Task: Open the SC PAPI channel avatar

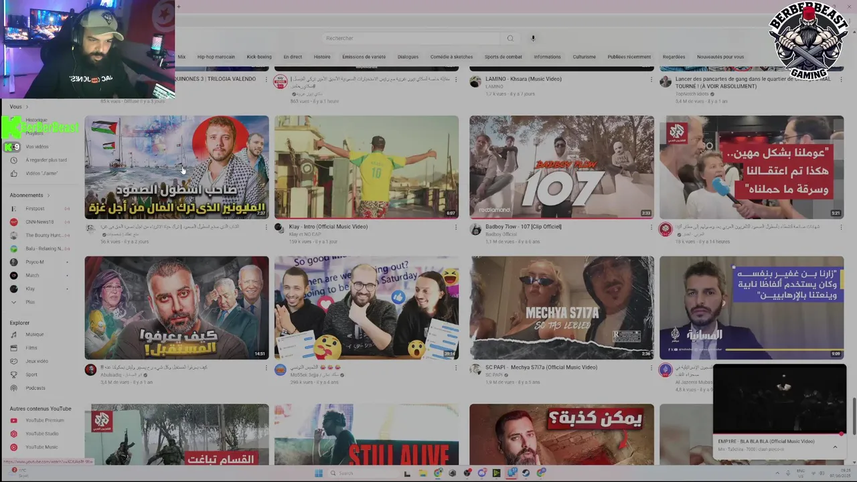Action: coord(475,370)
